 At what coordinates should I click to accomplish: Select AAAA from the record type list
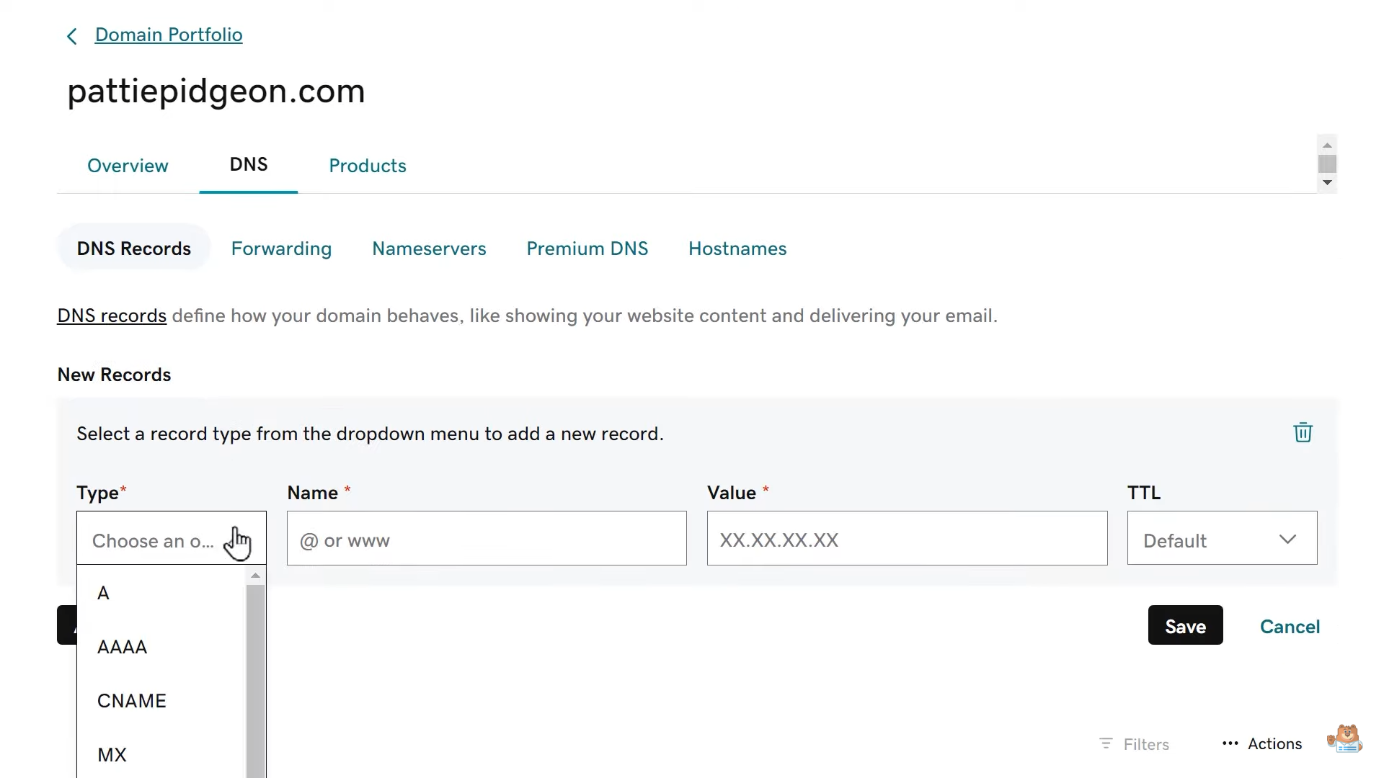tap(122, 647)
